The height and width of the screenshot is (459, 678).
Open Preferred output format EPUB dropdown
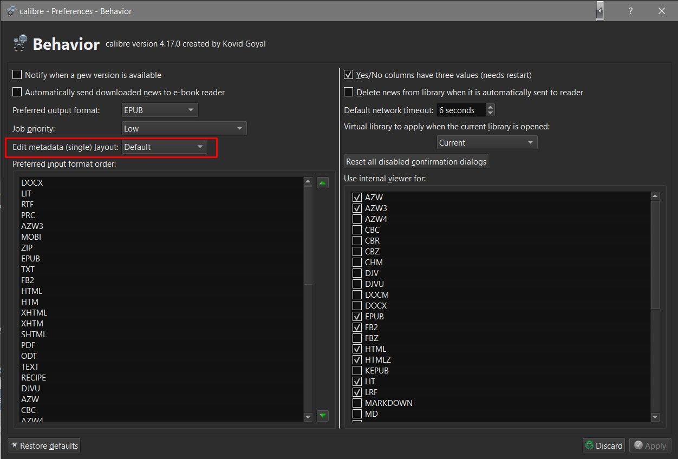tap(160, 110)
